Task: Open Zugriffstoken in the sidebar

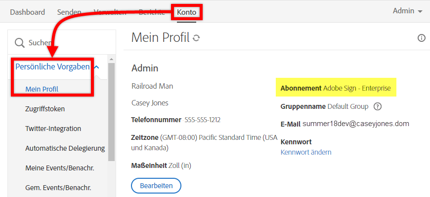Action: pyautogui.click(x=45, y=109)
